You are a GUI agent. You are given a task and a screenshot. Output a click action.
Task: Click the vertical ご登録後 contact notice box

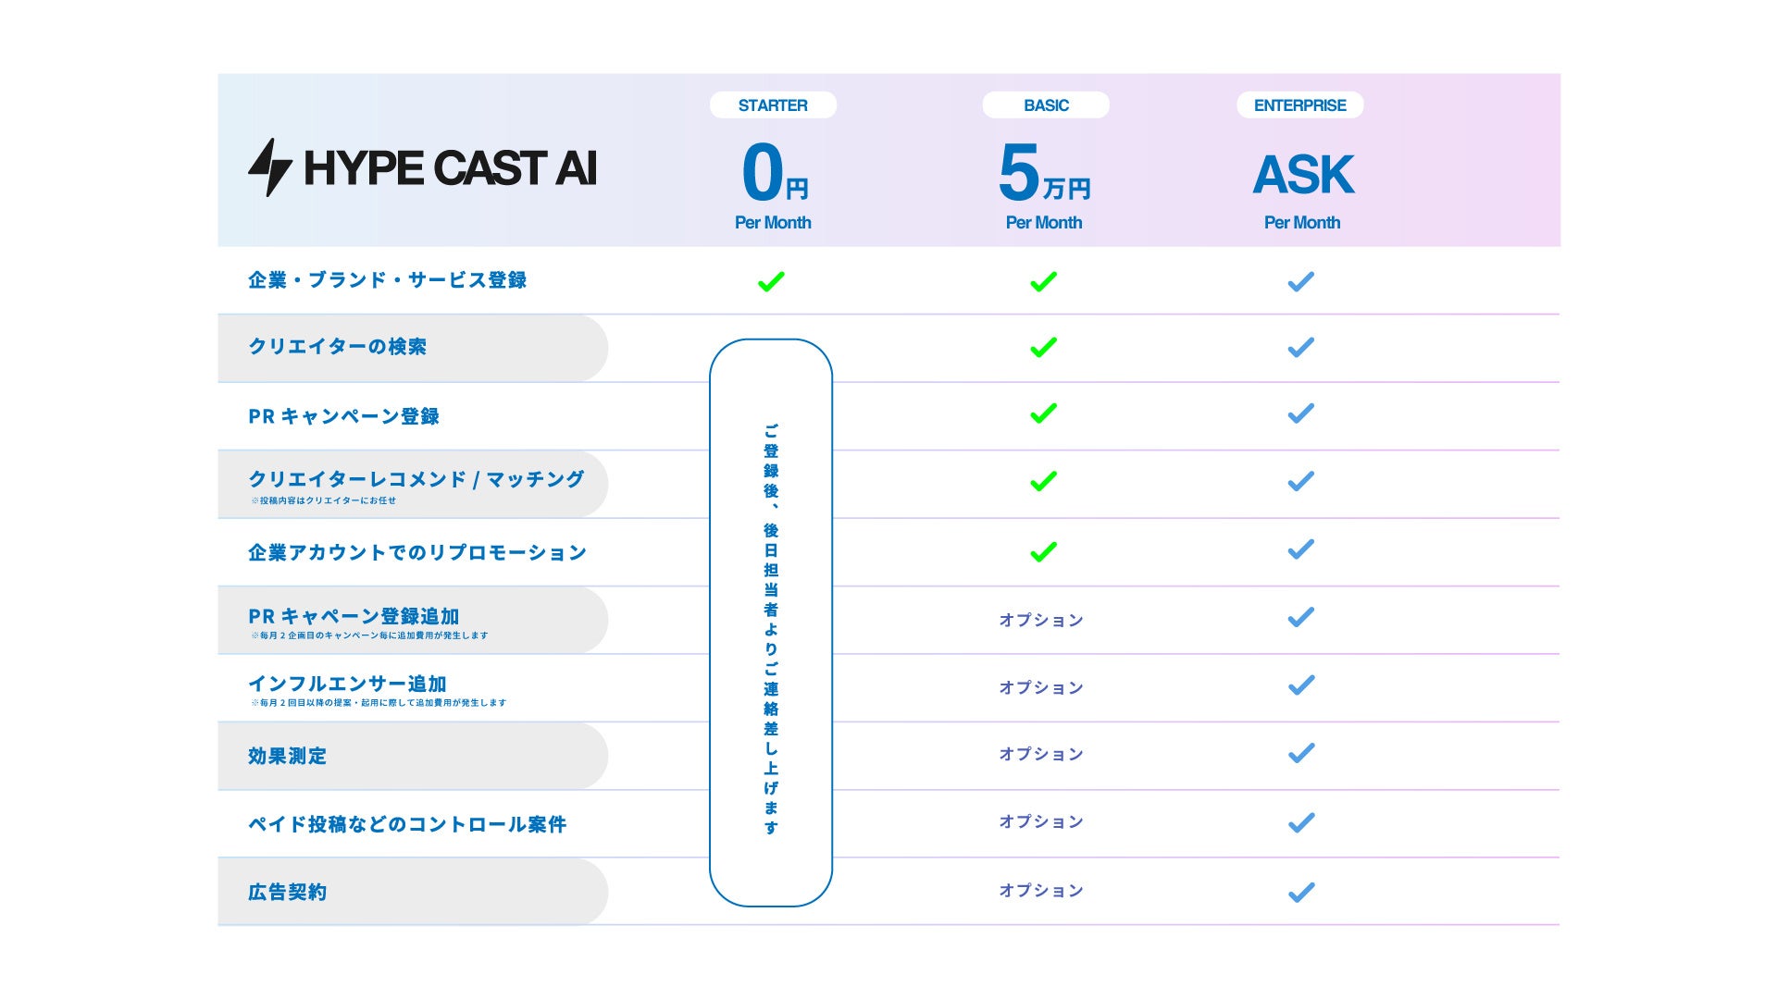tap(771, 623)
